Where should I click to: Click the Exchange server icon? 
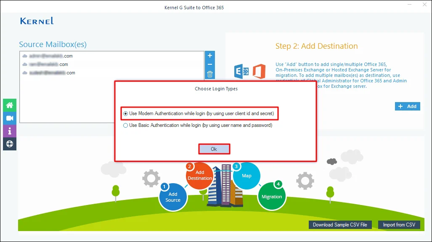241,71
